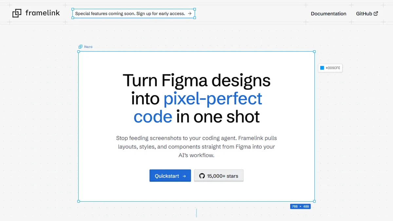Click the 'Stop feeding screenshots' paragraph text
Viewport: 393px width, 221px height.
pyautogui.click(x=196, y=147)
